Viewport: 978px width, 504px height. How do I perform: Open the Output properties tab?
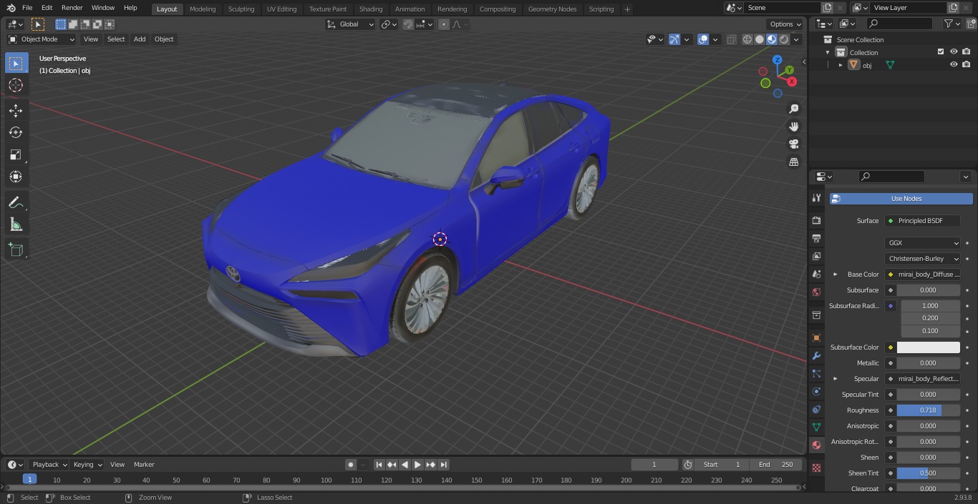point(816,238)
